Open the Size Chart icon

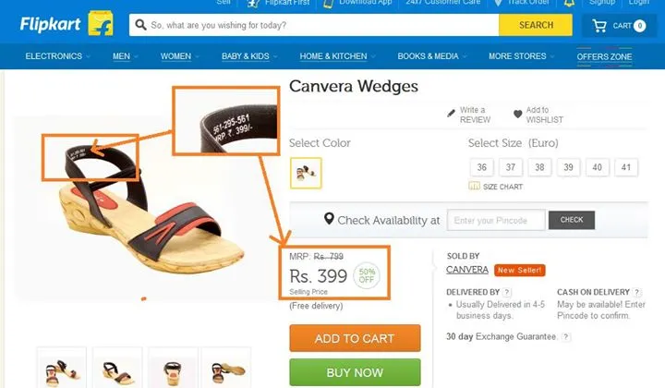point(475,186)
